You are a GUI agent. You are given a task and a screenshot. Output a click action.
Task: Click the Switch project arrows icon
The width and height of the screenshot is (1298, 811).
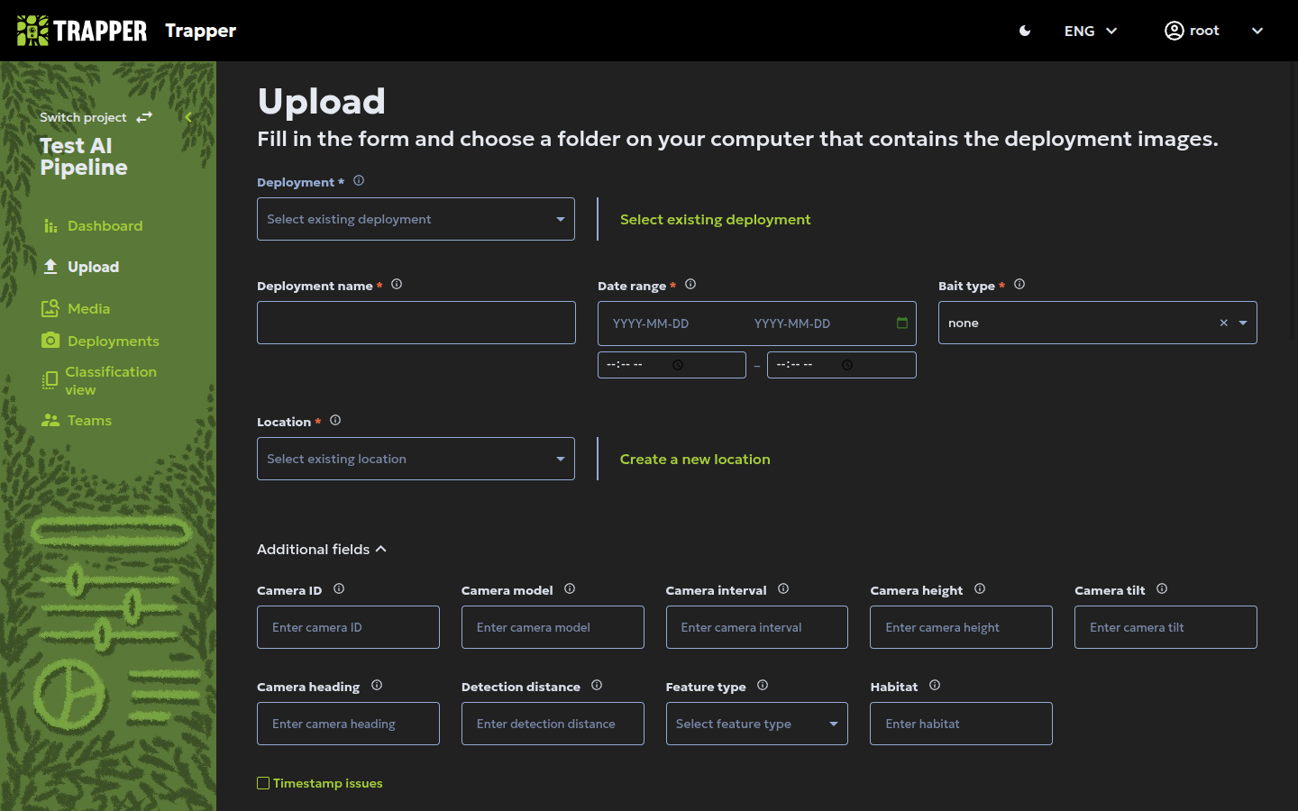click(144, 117)
